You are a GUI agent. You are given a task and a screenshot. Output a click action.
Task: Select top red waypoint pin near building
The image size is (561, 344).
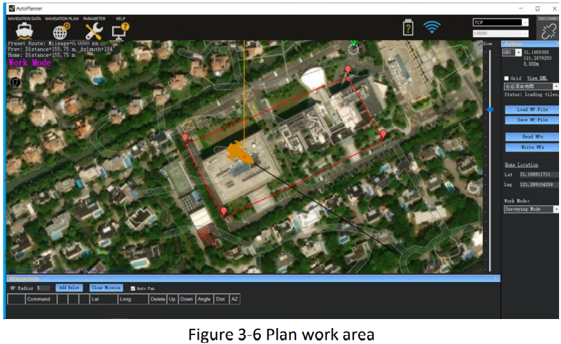click(347, 70)
